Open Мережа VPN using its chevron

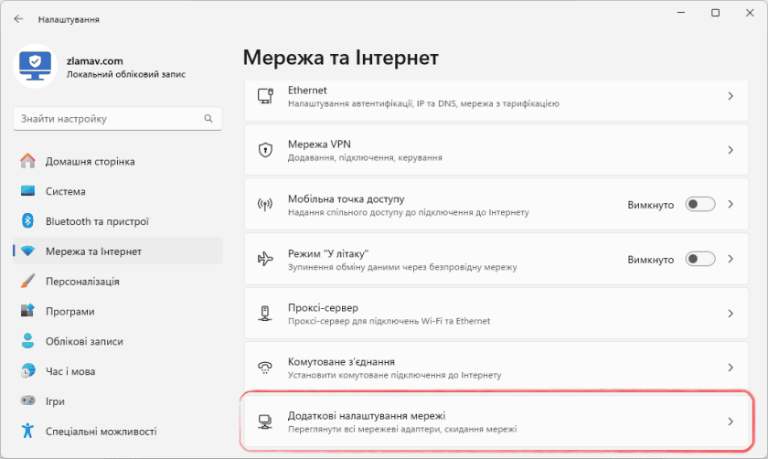(x=731, y=150)
